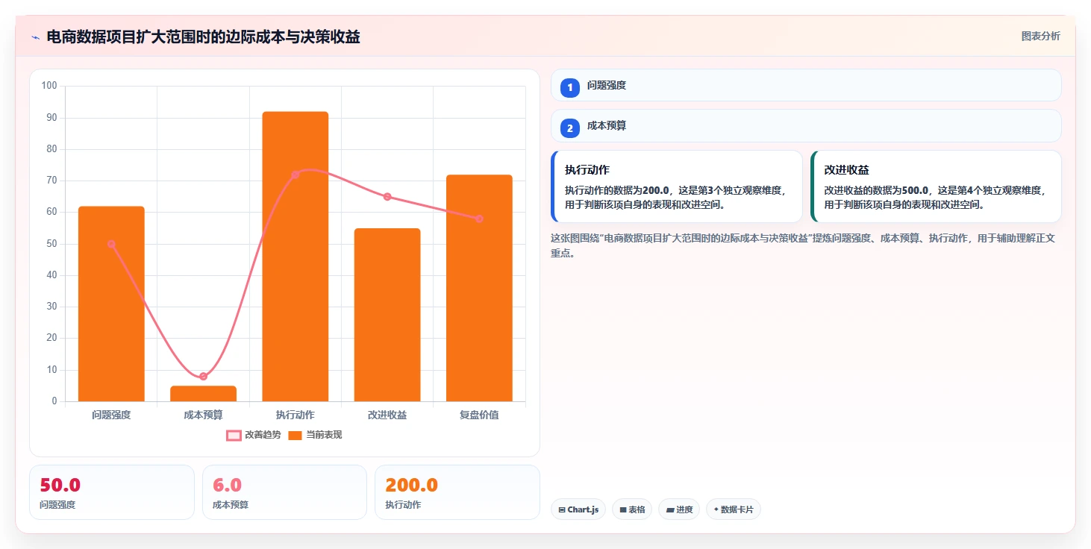This screenshot has height=549, width=1091.
Task: Click the 6.0 成本预算 stat card
Action: point(284,492)
